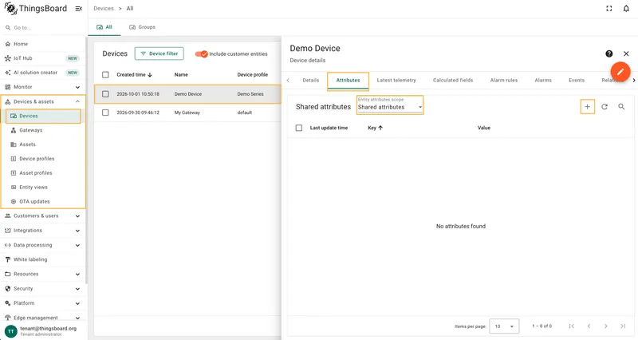Expand Customers & users menu
Image resolution: width=638 pixels, height=340 pixels.
coord(44,215)
